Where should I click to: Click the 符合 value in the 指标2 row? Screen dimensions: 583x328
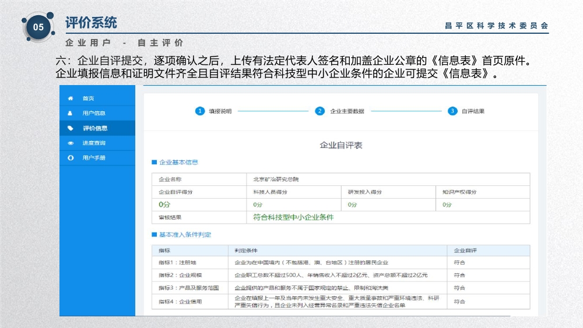click(x=459, y=275)
